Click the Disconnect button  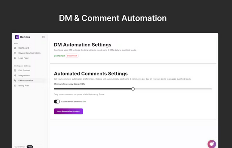click(72, 56)
